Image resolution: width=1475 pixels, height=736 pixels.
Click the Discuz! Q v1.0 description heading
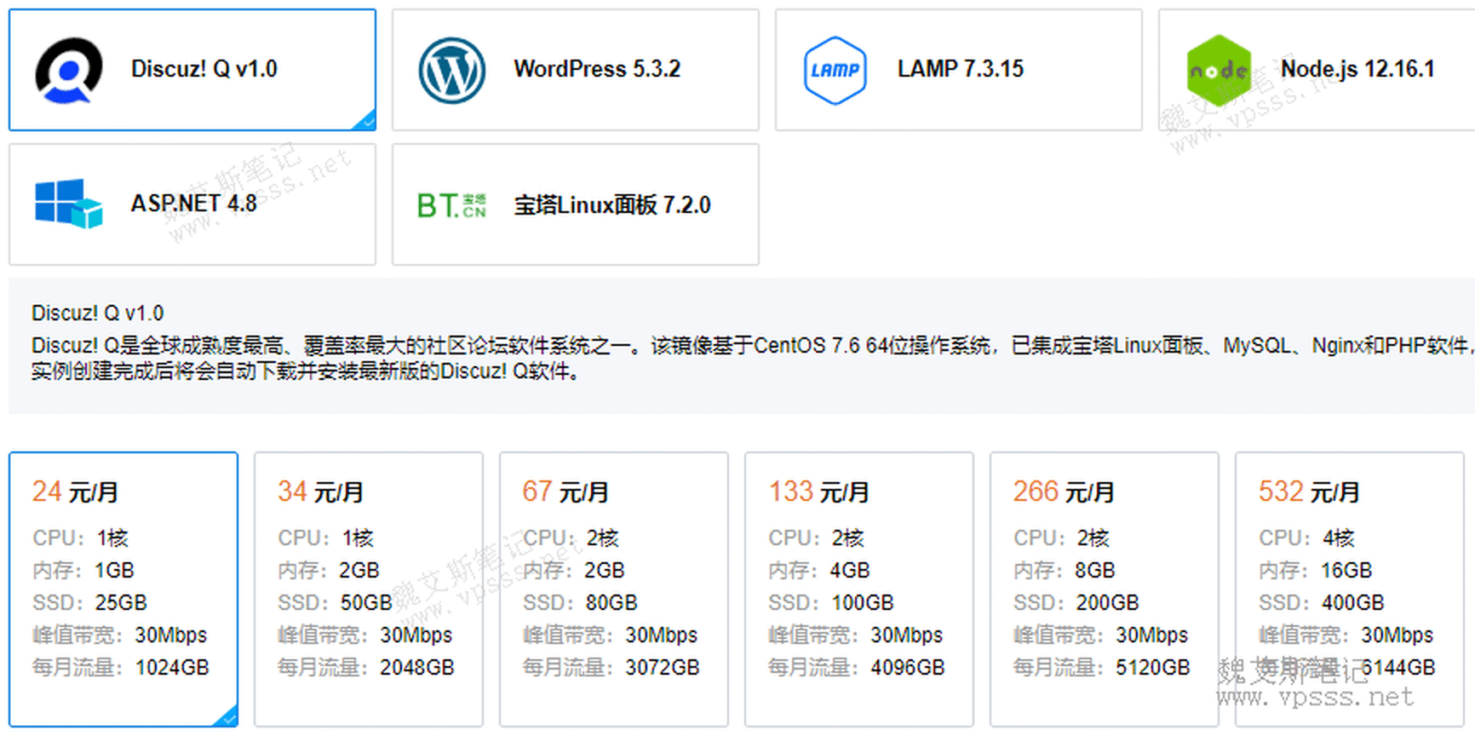pyautogui.click(x=98, y=313)
